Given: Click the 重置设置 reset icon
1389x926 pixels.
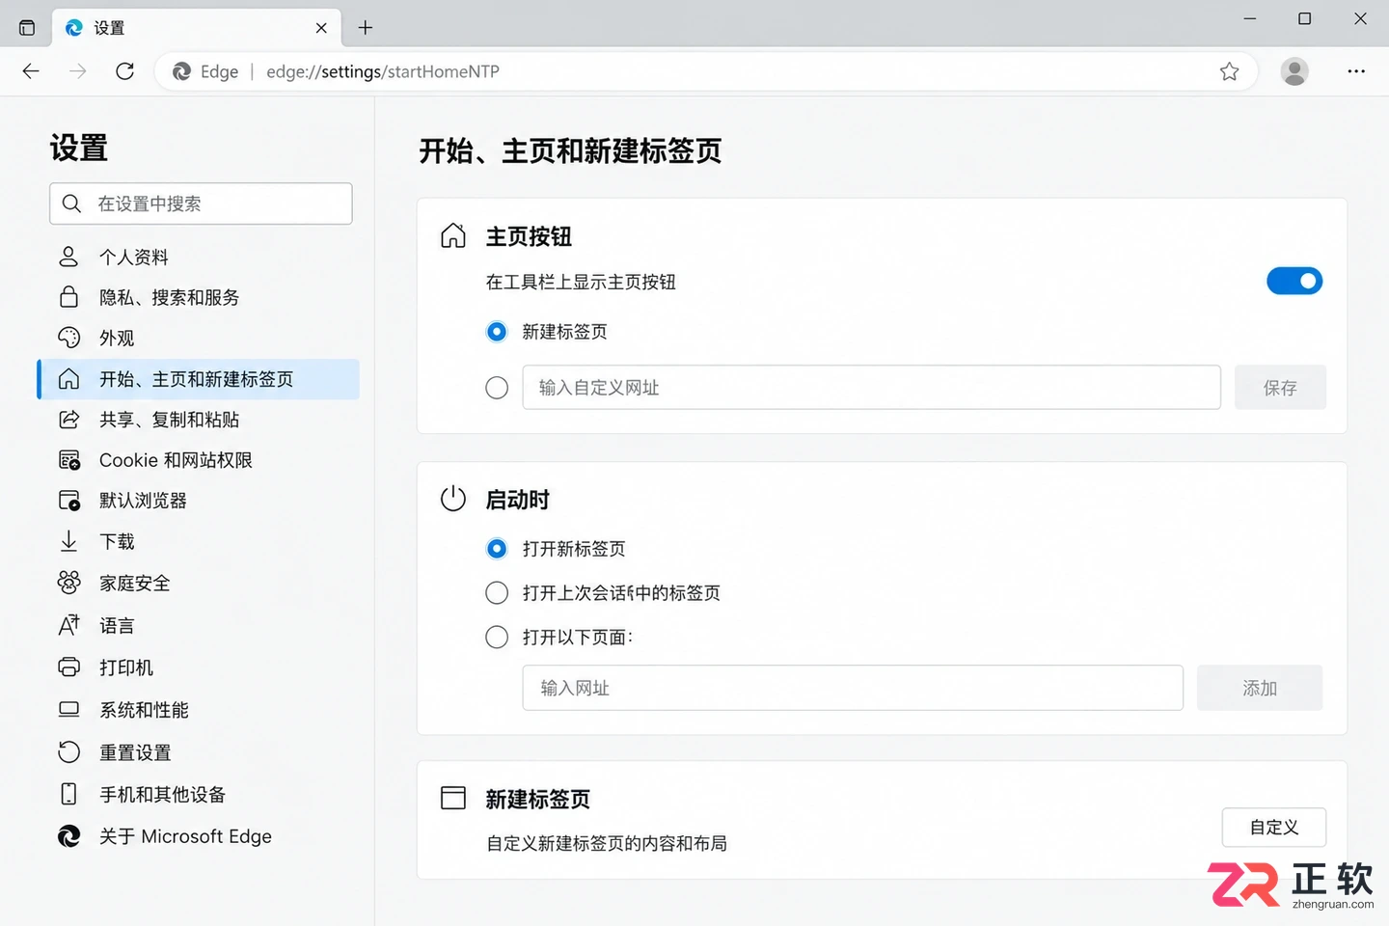Looking at the screenshot, I should 69,752.
